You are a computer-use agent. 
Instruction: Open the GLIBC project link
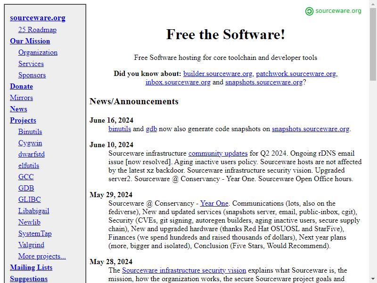[30, 199]
